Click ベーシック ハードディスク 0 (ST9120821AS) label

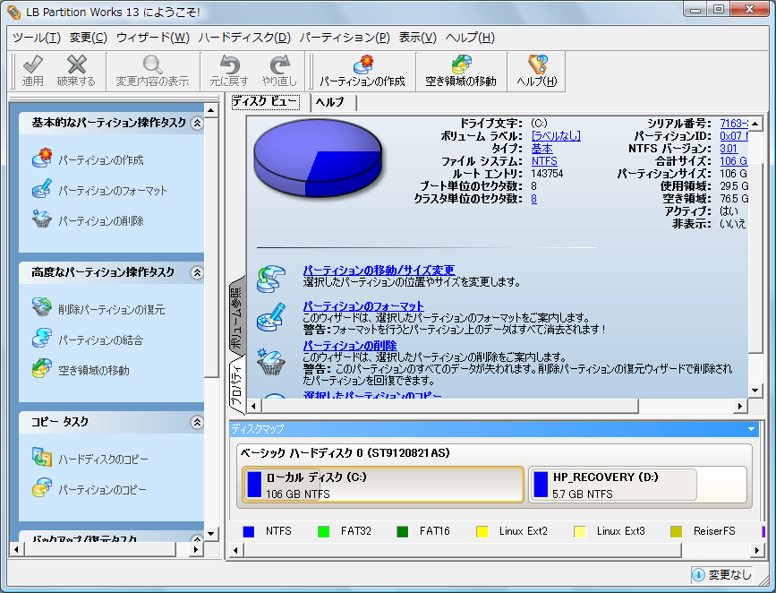[x=345, y=452]
